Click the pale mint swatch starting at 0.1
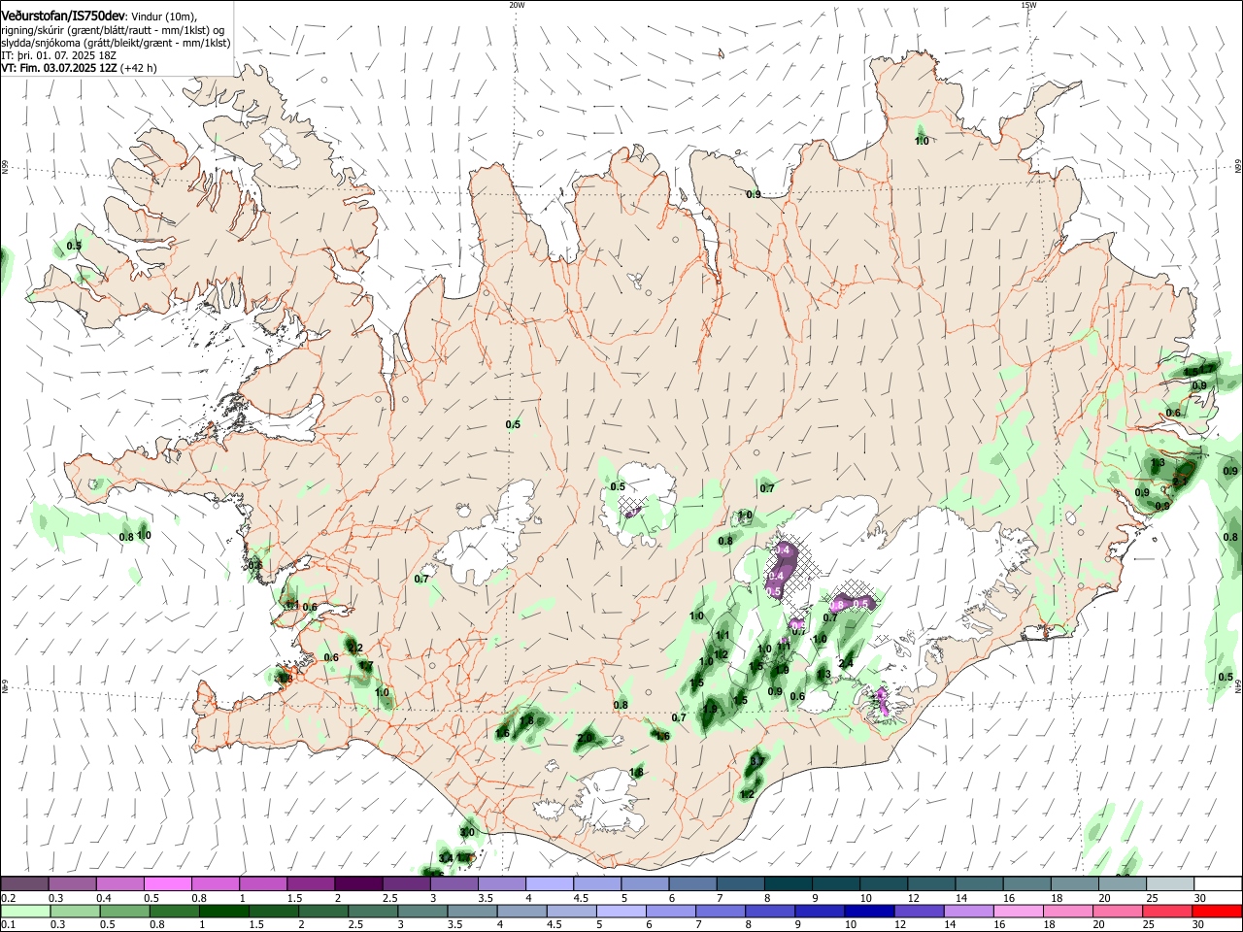 point(25,911)
